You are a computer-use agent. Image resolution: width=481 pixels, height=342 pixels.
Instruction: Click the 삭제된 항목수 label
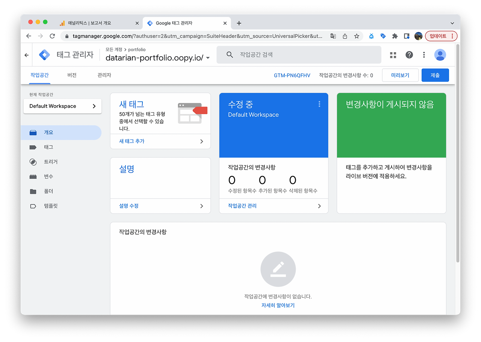tap(303, 191)
